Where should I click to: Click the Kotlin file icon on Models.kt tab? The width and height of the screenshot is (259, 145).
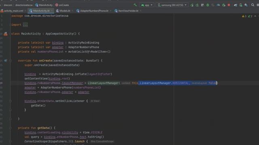pyautogui.click(x=57, y=11)
